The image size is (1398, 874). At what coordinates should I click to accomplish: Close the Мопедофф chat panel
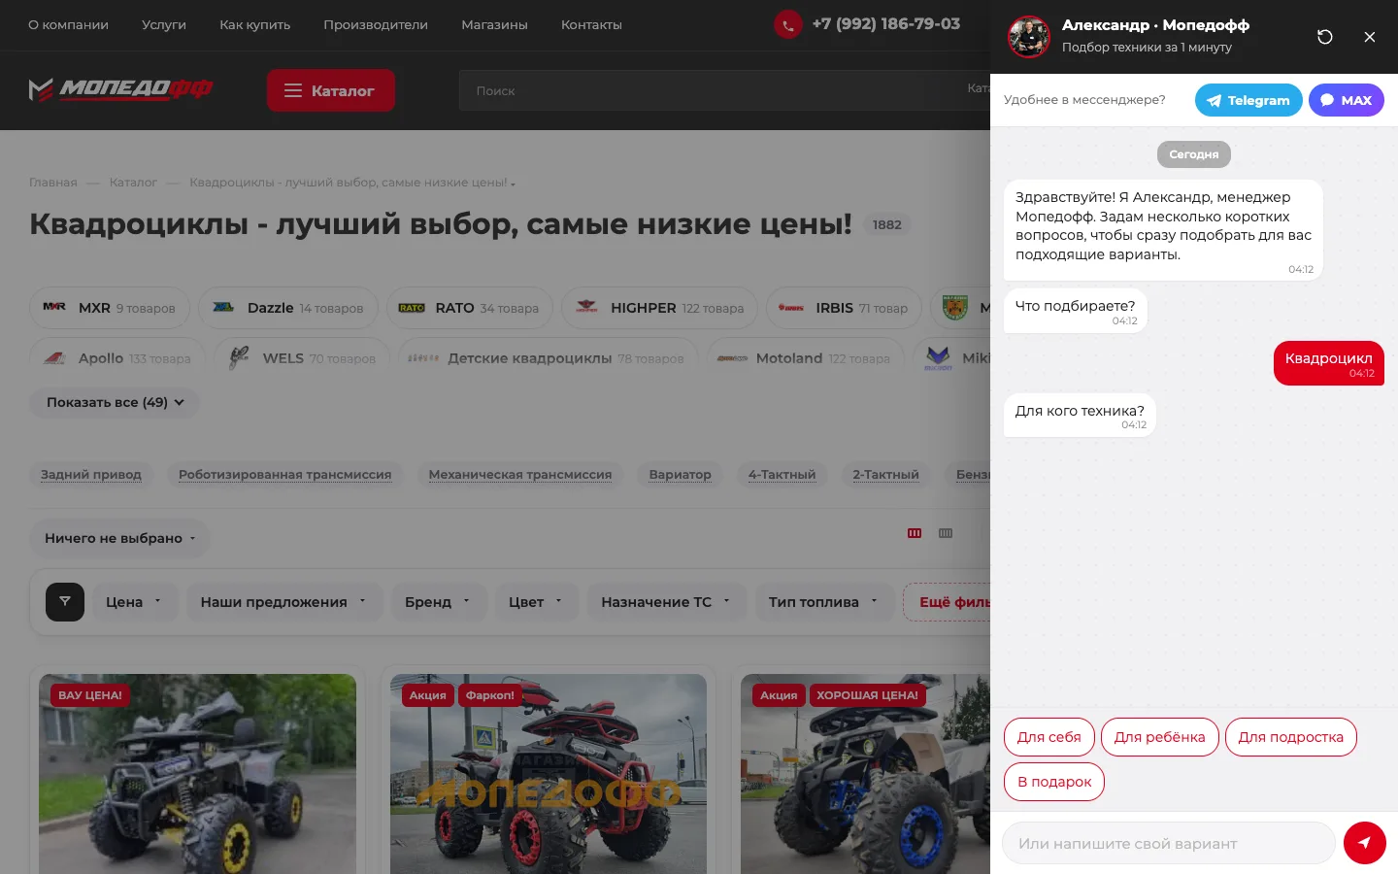tap(1369, 37)
